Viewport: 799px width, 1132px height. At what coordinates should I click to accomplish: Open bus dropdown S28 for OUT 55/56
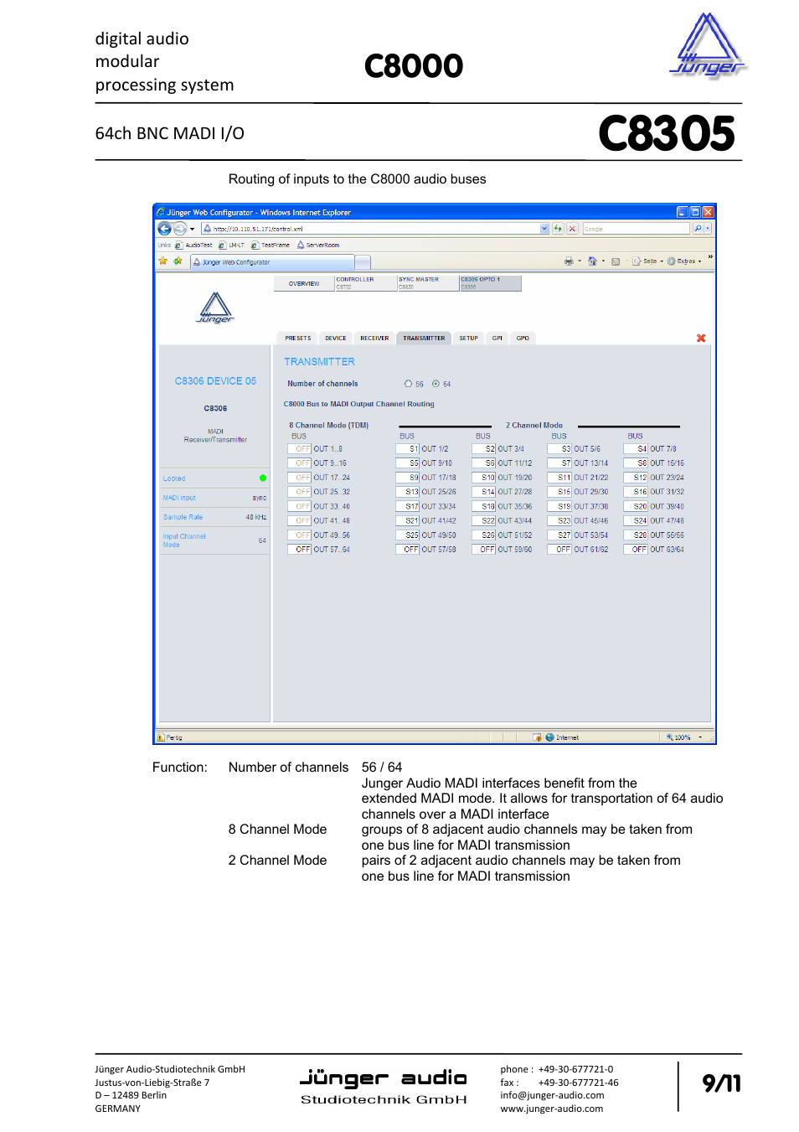636,535
